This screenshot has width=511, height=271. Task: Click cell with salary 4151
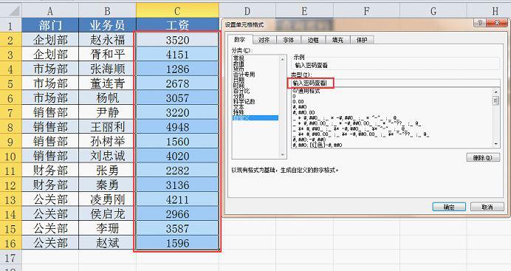pos(177,54)
